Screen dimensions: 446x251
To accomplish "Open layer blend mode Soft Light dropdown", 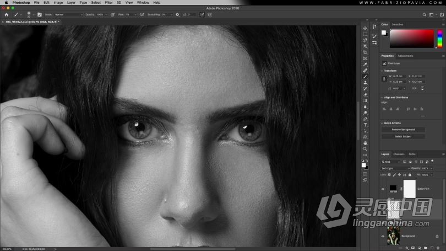I will point(395,168).
